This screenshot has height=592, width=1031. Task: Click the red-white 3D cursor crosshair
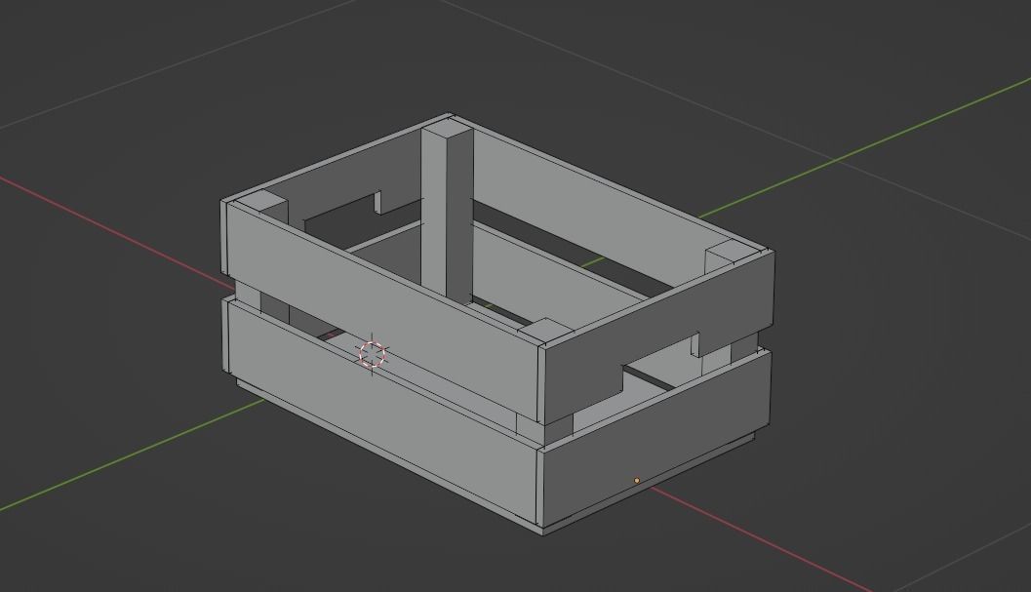pyautogui.click(x=373, y=354)
